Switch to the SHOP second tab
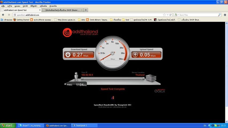This screenshot has width=228, height=128. point(62,10)
